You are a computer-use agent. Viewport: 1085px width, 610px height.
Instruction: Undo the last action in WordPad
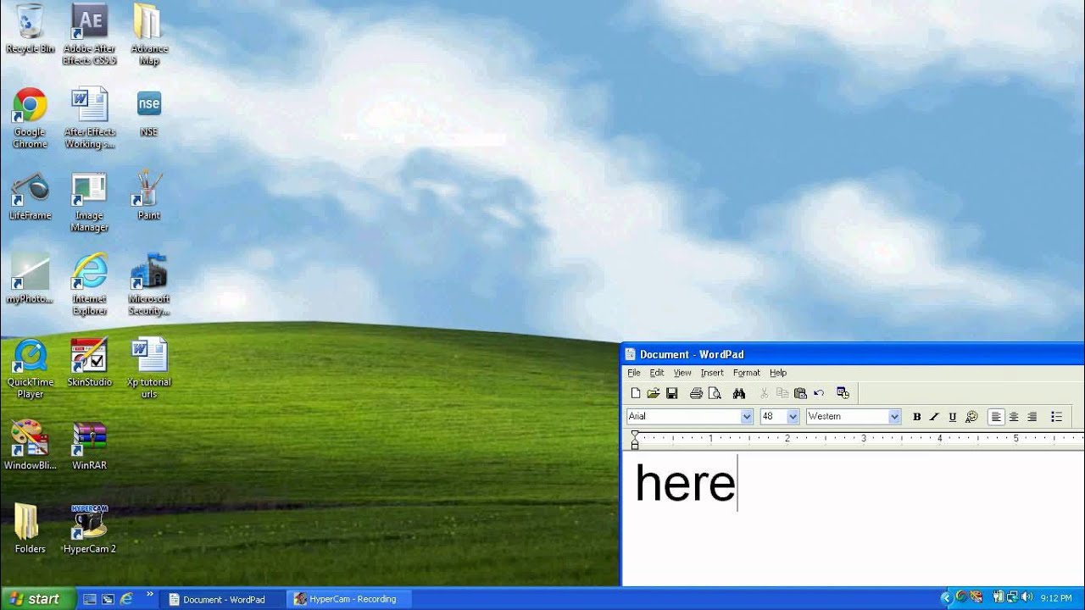[819, 393]
